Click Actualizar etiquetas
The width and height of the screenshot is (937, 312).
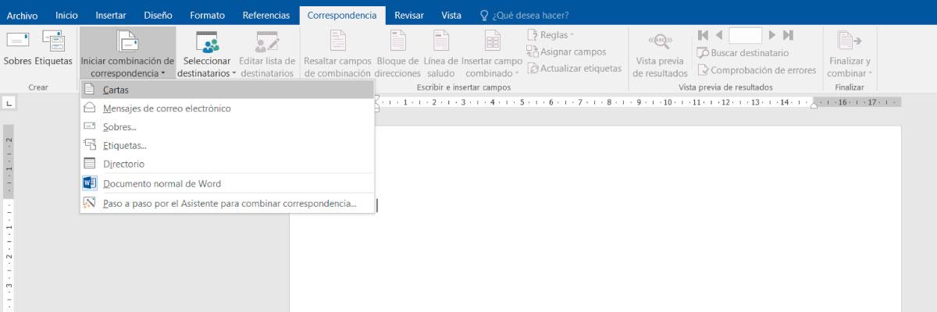(x=575, y=69)
